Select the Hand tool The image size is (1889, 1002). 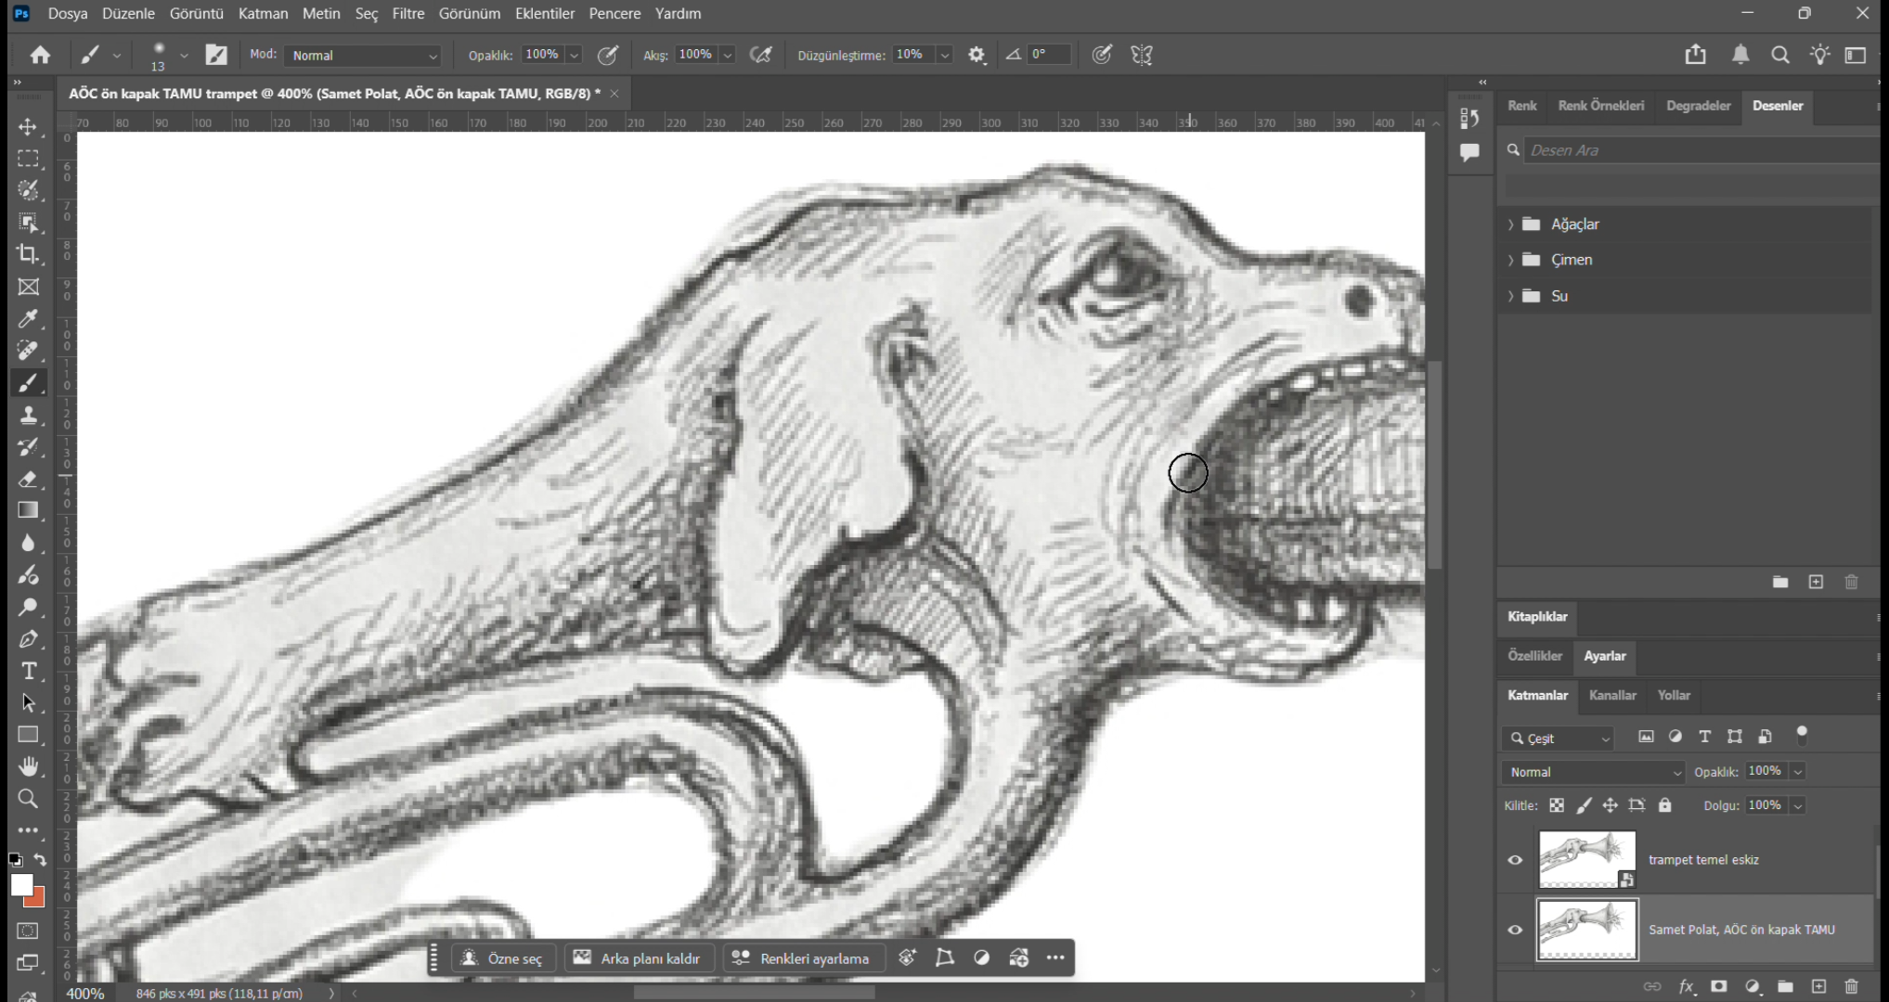tap(28, 766)
